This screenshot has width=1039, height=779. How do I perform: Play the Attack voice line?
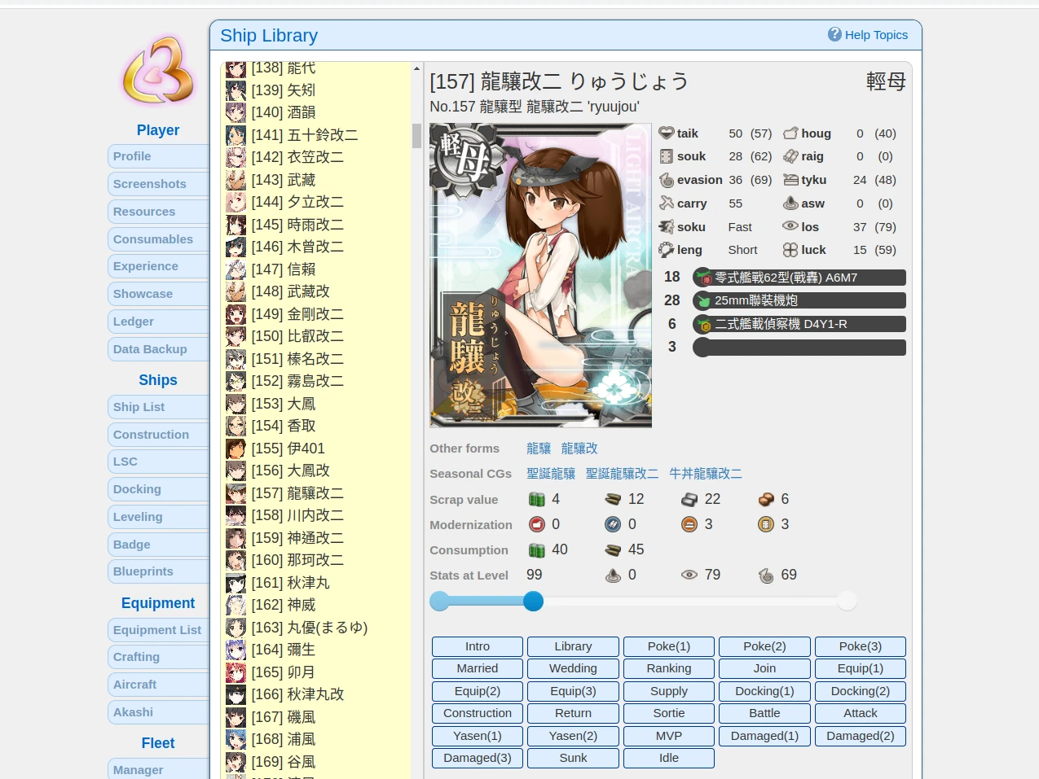[861, 713]
